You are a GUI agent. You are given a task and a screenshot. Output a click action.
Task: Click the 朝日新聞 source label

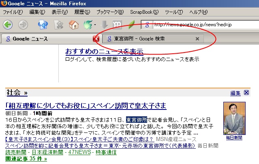[17, 113]
